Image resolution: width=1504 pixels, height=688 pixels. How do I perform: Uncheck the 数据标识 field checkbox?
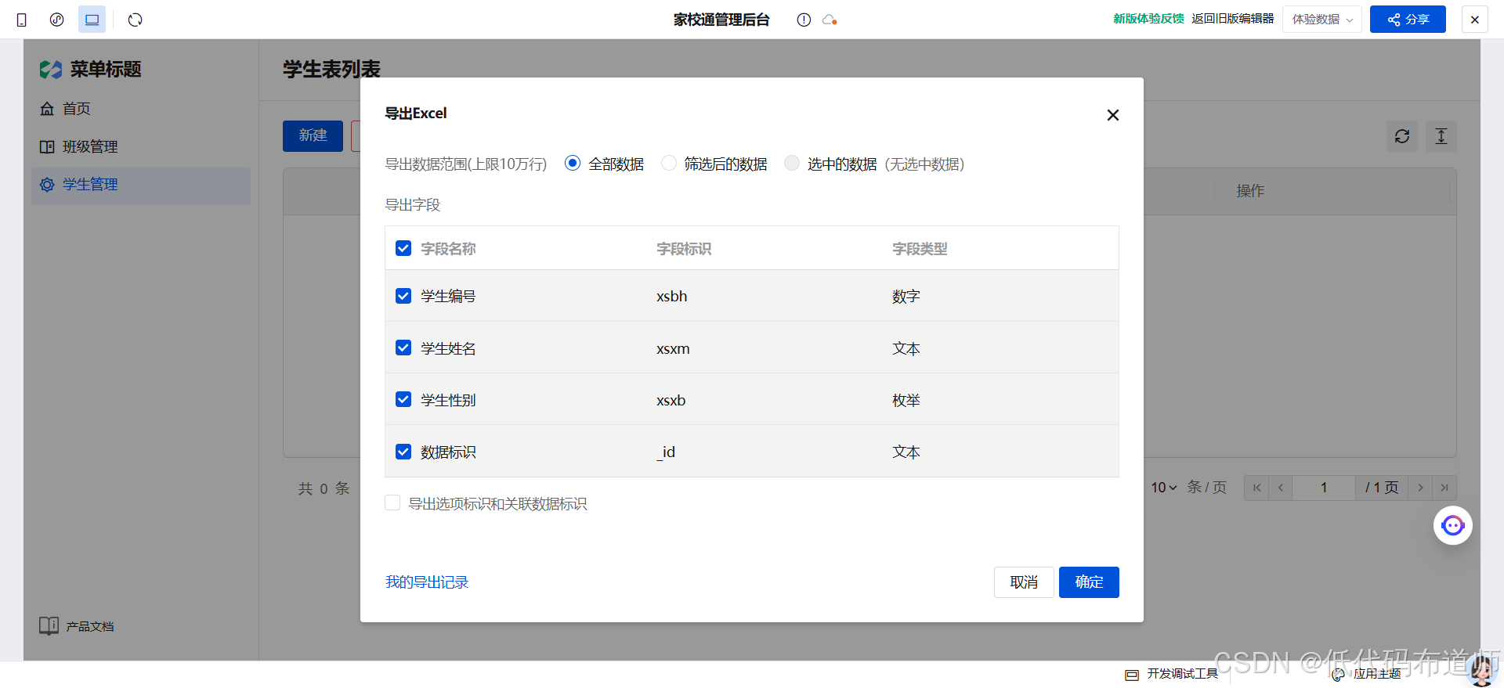(403, 452)
